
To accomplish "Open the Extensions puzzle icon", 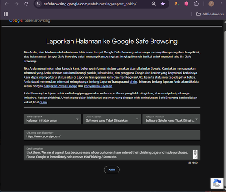I will tap(197, 4).
